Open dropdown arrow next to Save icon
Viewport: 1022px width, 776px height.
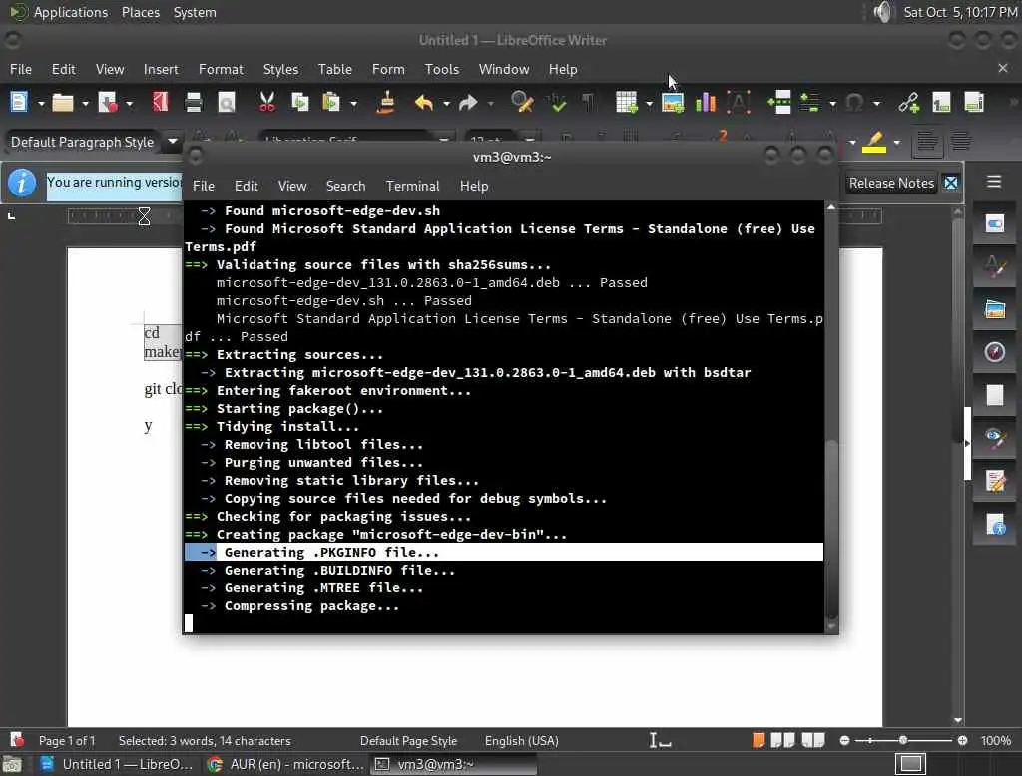pos(129,104)
